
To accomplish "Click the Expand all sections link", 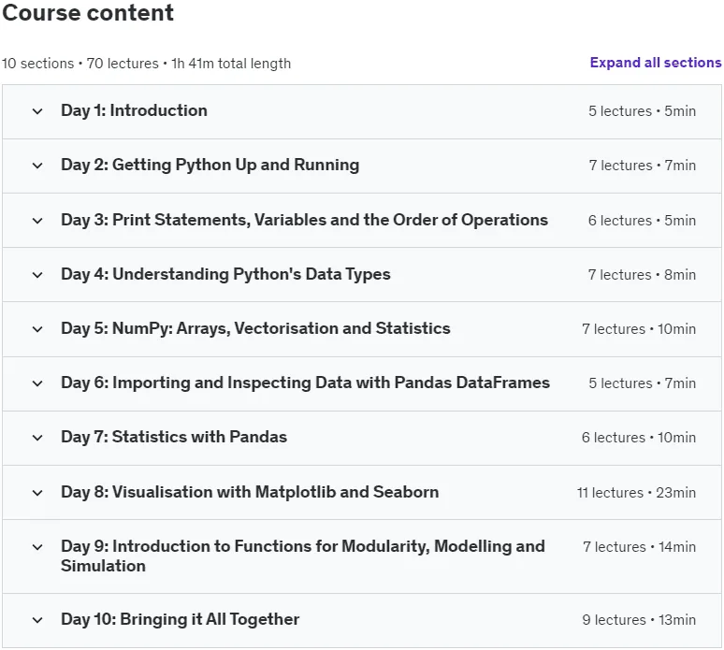I will pos(655,63).
